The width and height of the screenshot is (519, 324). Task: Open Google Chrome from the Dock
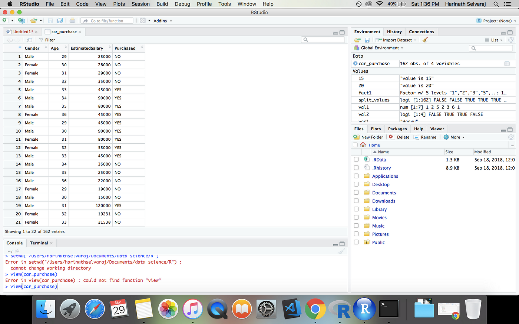tap(315, 309)
